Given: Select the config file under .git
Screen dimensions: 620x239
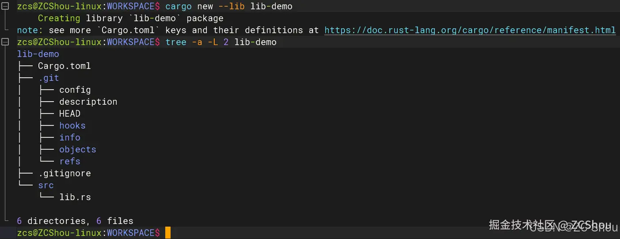Looking at the screenshot, I should pos(75,90).
